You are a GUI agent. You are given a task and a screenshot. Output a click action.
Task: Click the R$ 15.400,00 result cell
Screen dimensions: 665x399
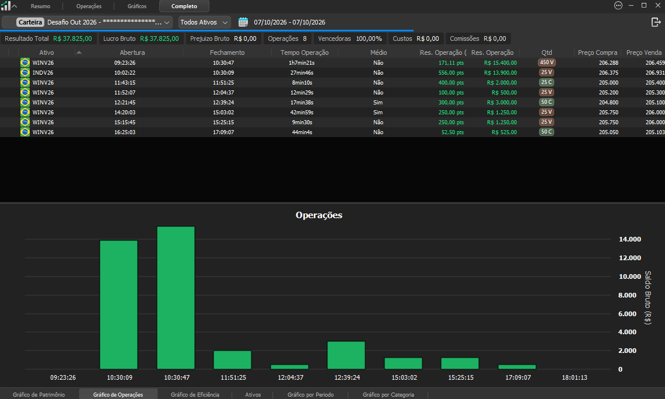(501, 63)
